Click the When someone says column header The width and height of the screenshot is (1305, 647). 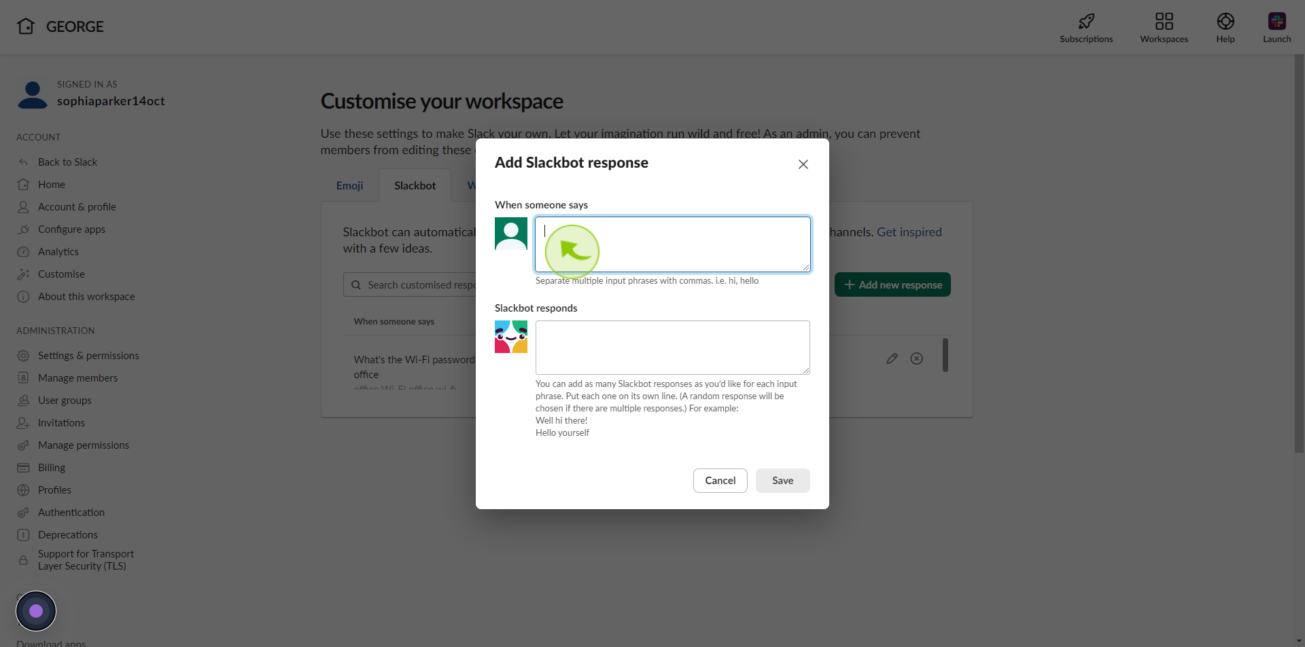394,322
